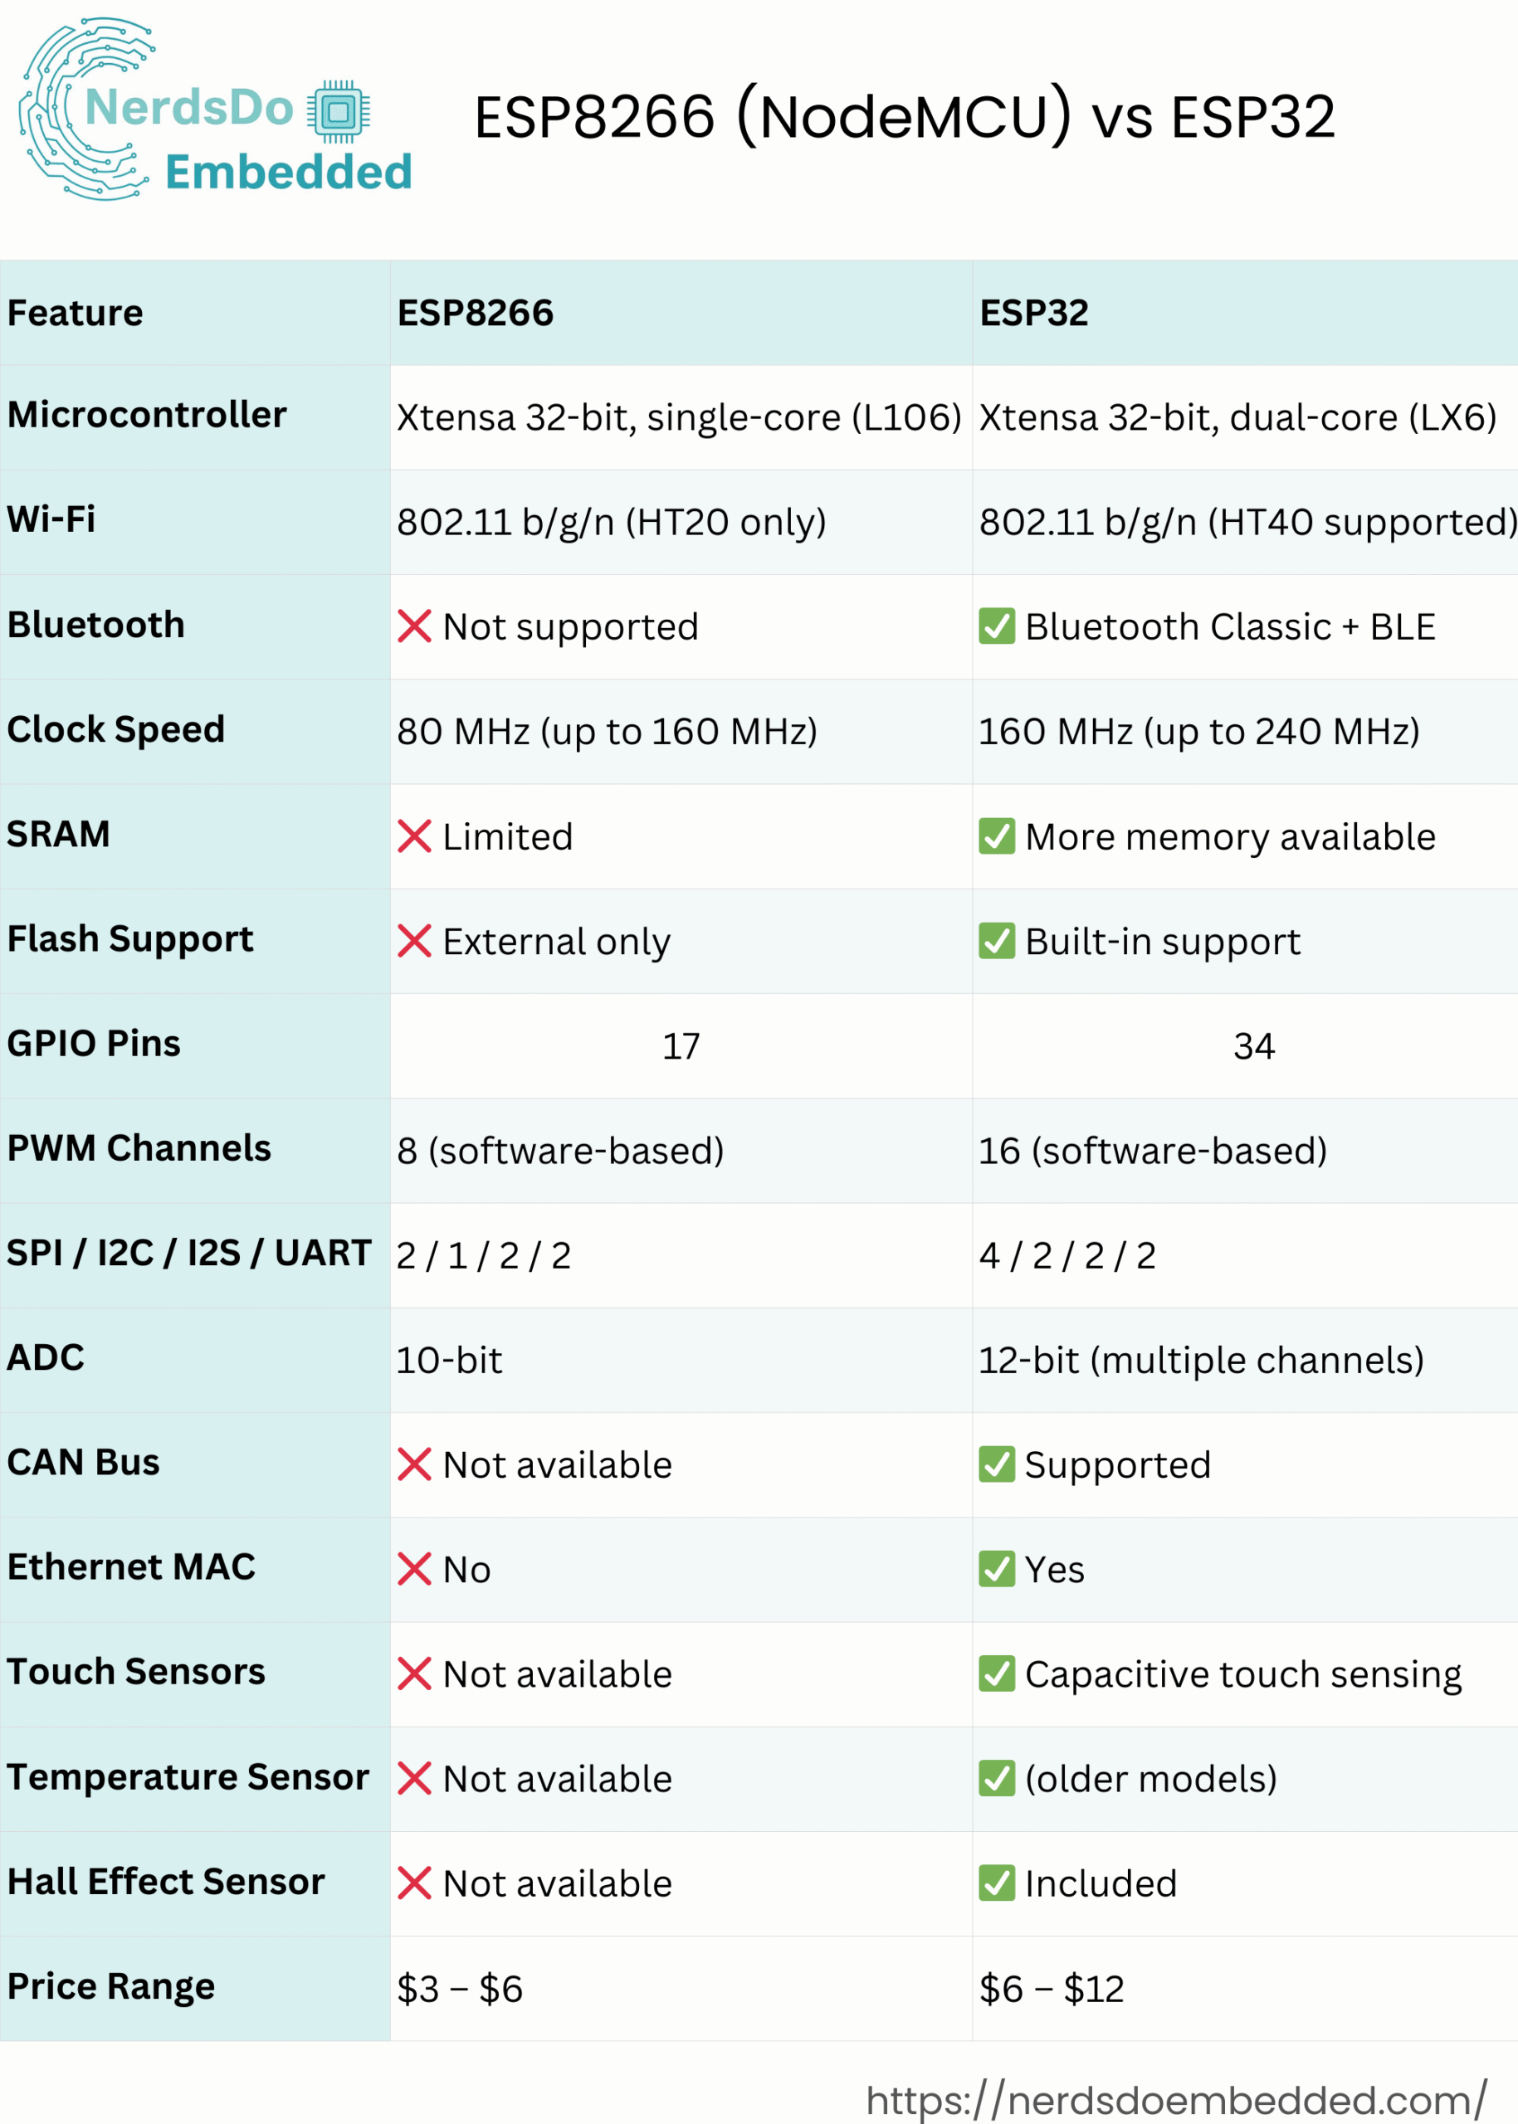Open the nerdsdoembedded.com link

[x=1177, y=2100]
